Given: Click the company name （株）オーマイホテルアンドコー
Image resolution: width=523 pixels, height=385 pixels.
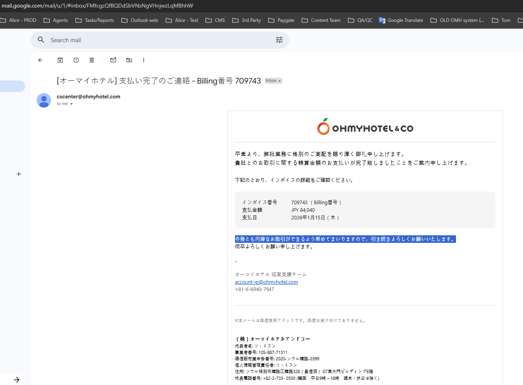Looking at the screenshot, I should click(273, 339).
